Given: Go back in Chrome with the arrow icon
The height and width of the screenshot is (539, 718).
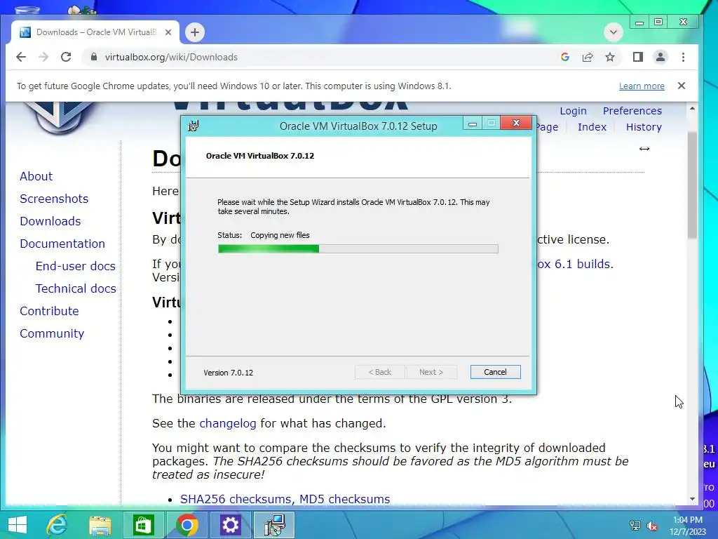Looking at the screenshot, I should (x=21, y=57).
